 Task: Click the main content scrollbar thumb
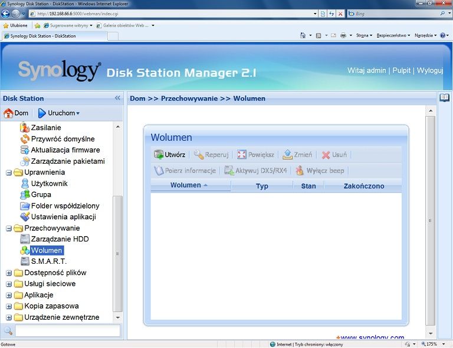pyautogui.click(x=431, y=221)
